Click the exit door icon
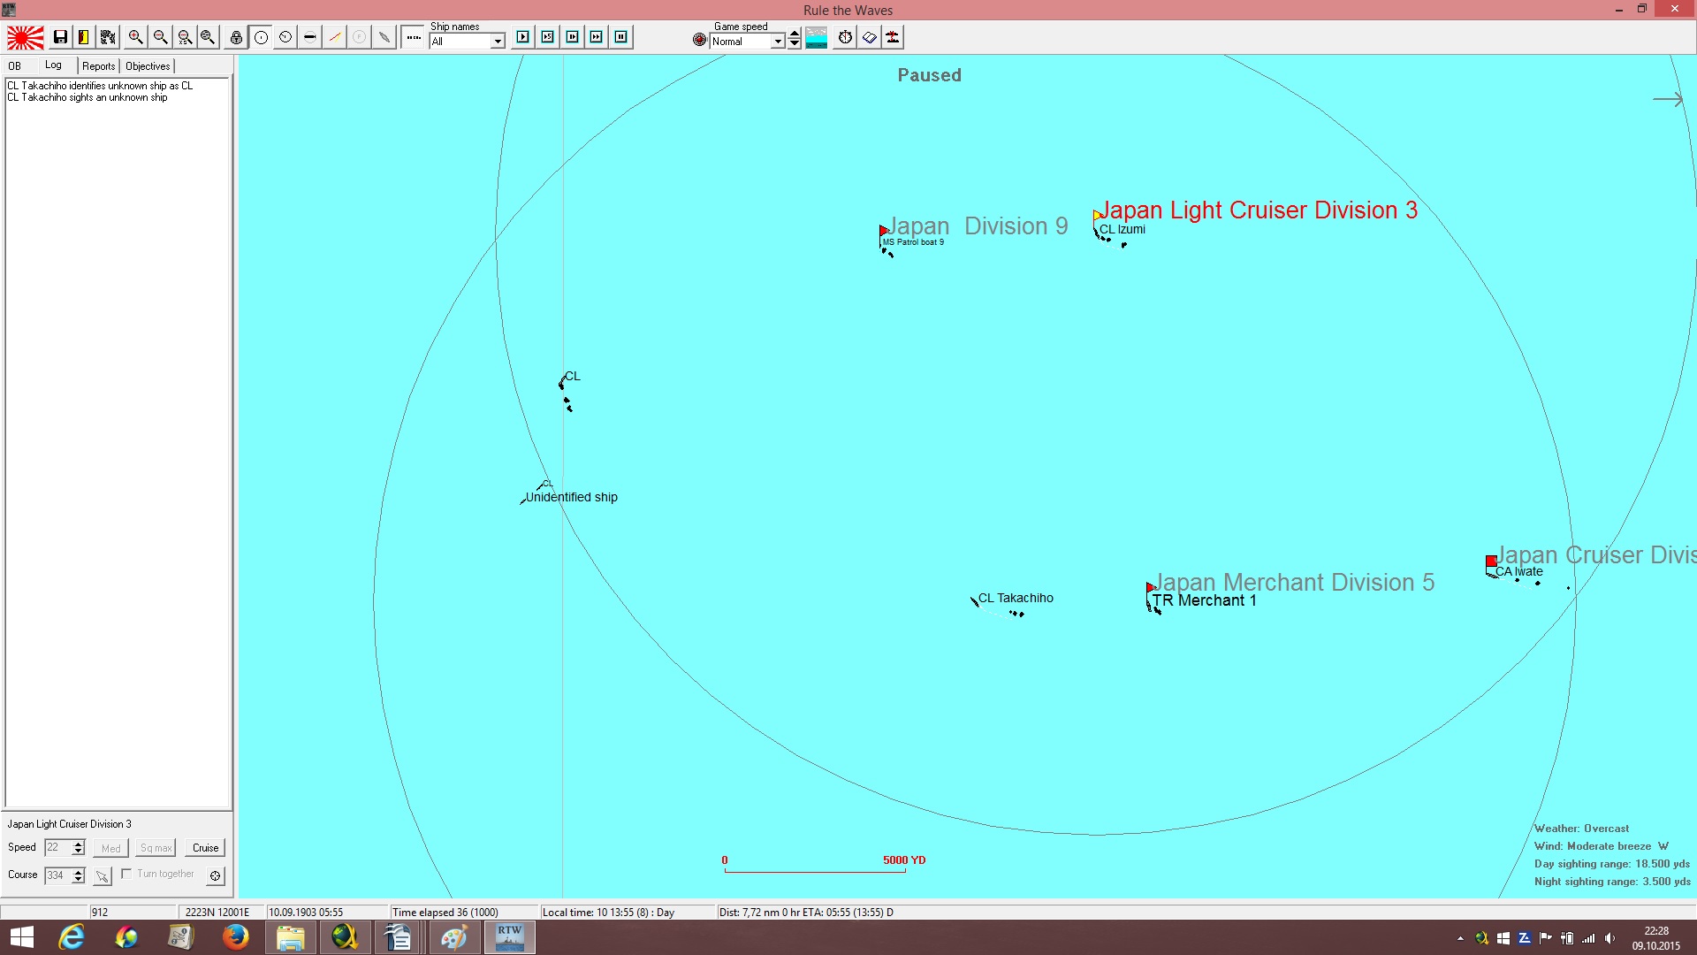 pos(84,37)
